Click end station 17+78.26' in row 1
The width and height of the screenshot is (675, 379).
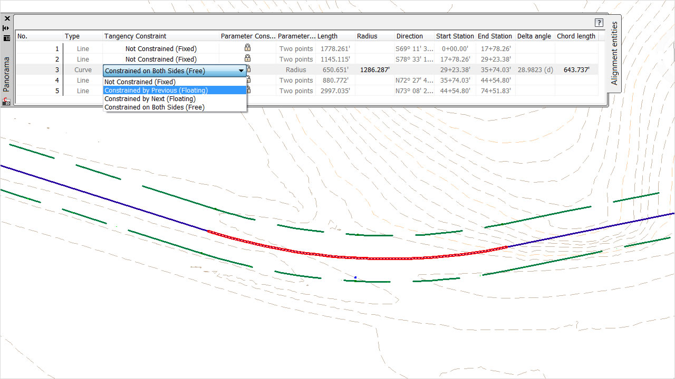[x=495, y=49]
